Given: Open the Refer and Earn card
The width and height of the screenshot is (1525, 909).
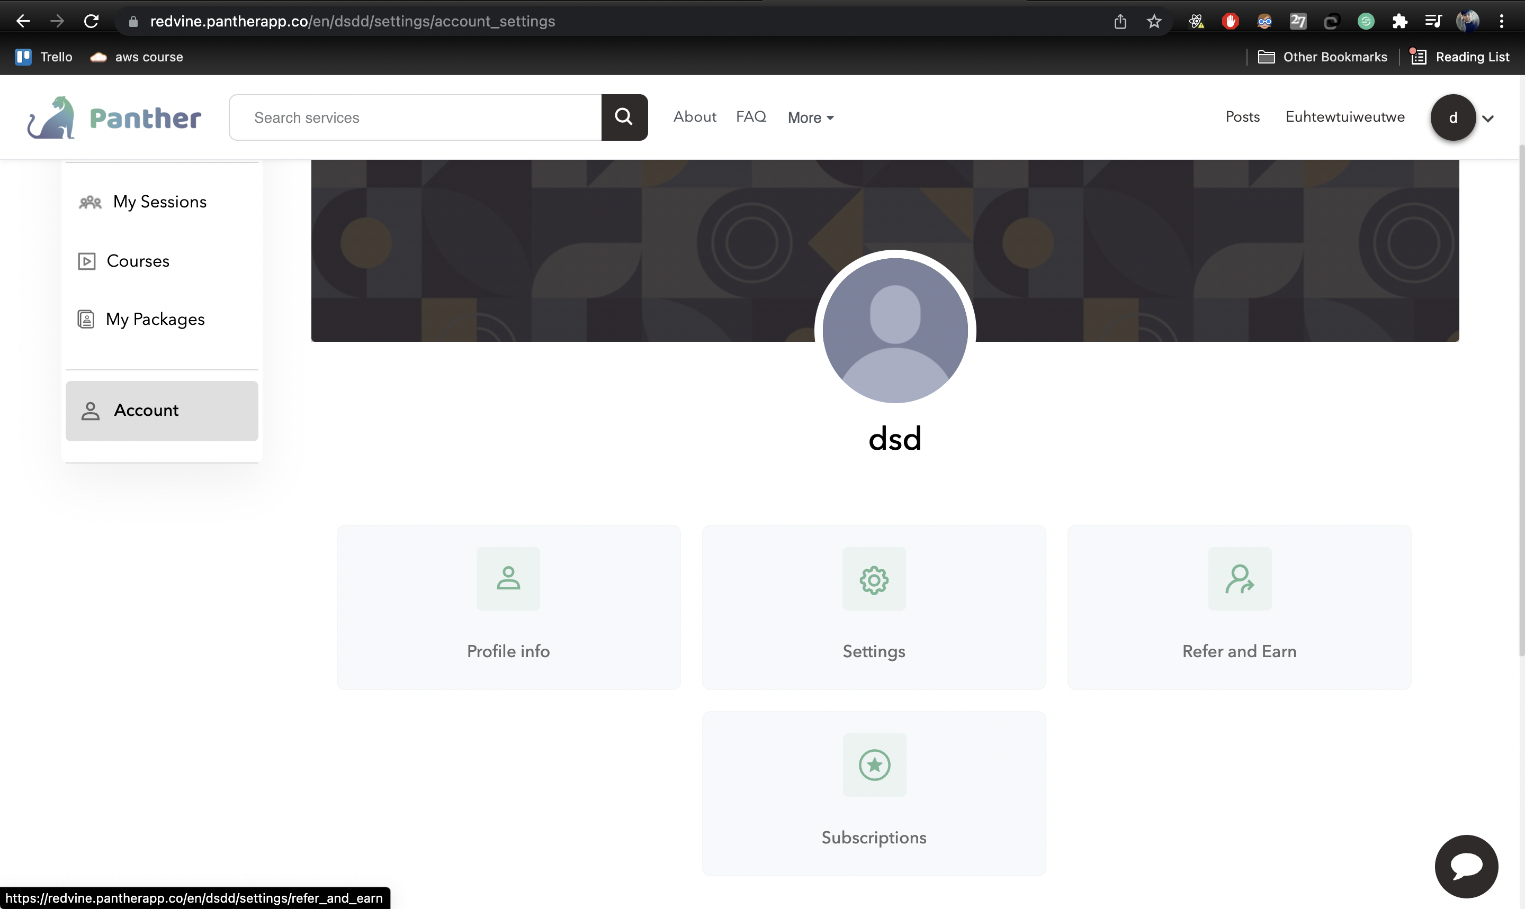Looking at the screenshot, I should (1240, 607).
